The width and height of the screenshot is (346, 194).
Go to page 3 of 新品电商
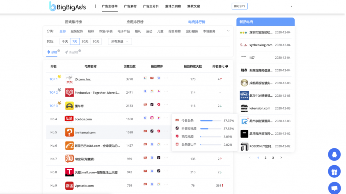(273, 157)
